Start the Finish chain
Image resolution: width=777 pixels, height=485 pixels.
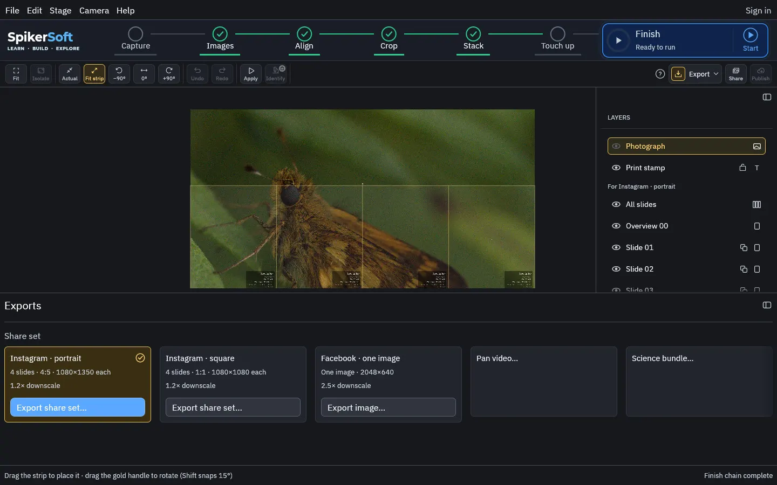tap(751, 40)
